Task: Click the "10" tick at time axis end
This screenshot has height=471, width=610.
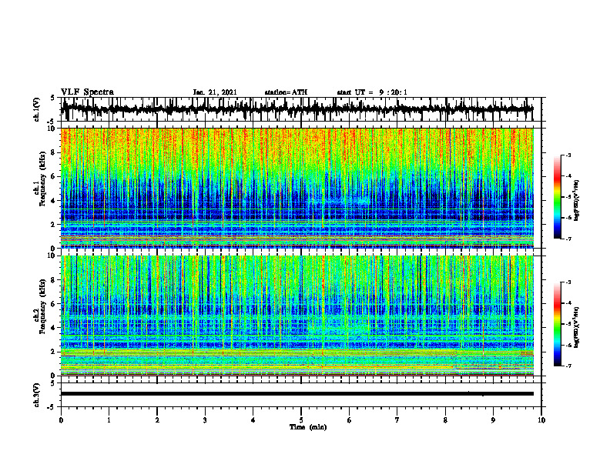Action: click(x=541, y=420)
